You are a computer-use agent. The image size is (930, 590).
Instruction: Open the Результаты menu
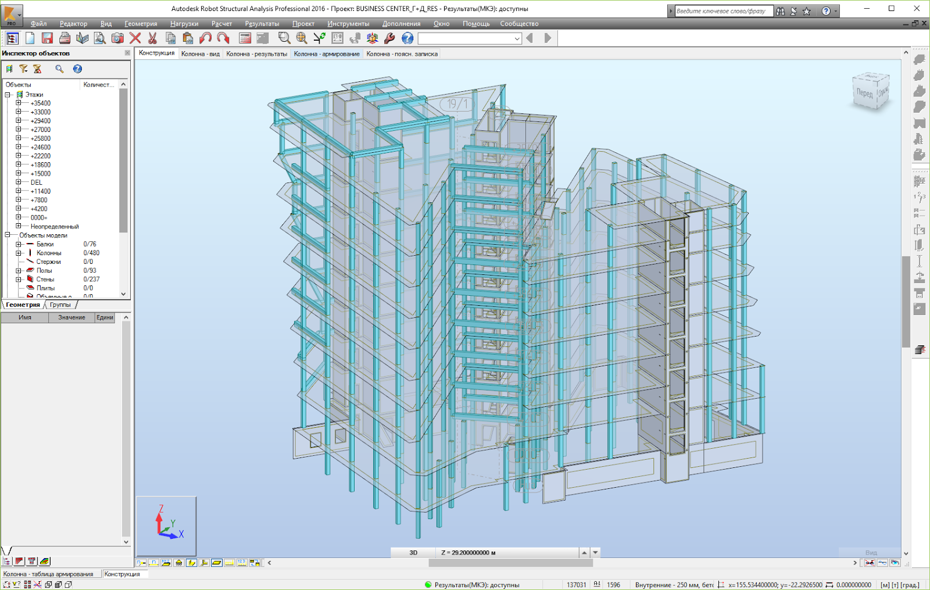pyautogui.click(x=262, y=24)
